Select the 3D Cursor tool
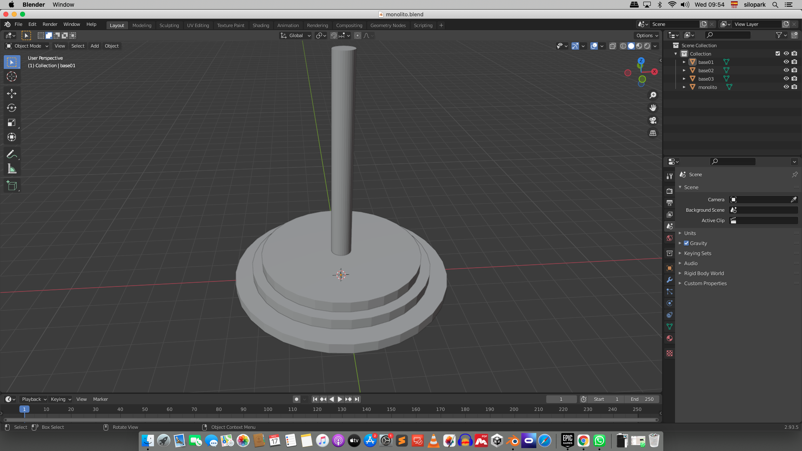 pos(12,76)
